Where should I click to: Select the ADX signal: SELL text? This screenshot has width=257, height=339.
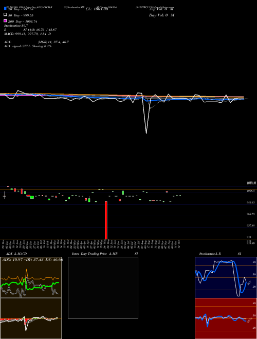click(x=28, y=46)
